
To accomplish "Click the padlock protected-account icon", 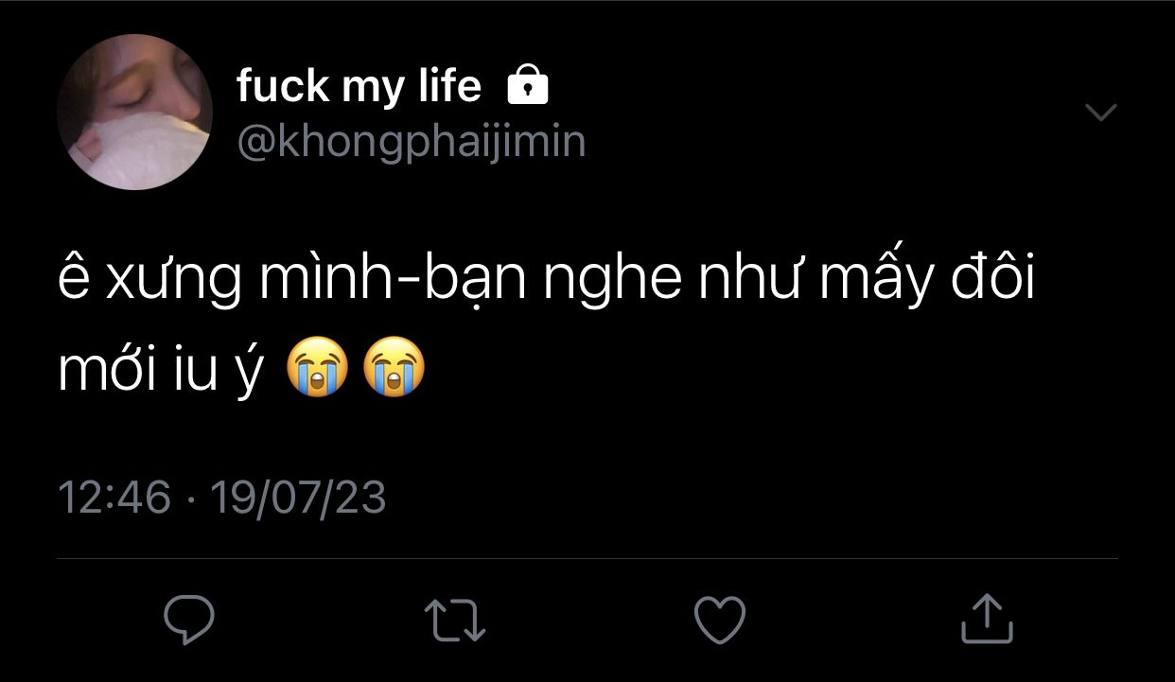I will point(528,87).
